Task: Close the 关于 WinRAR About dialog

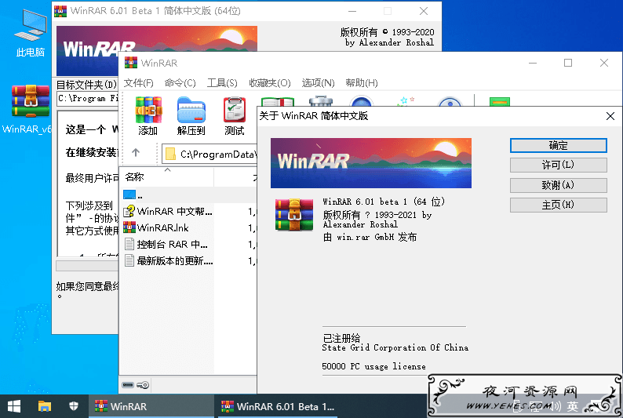Action: (x=610, y=116)
